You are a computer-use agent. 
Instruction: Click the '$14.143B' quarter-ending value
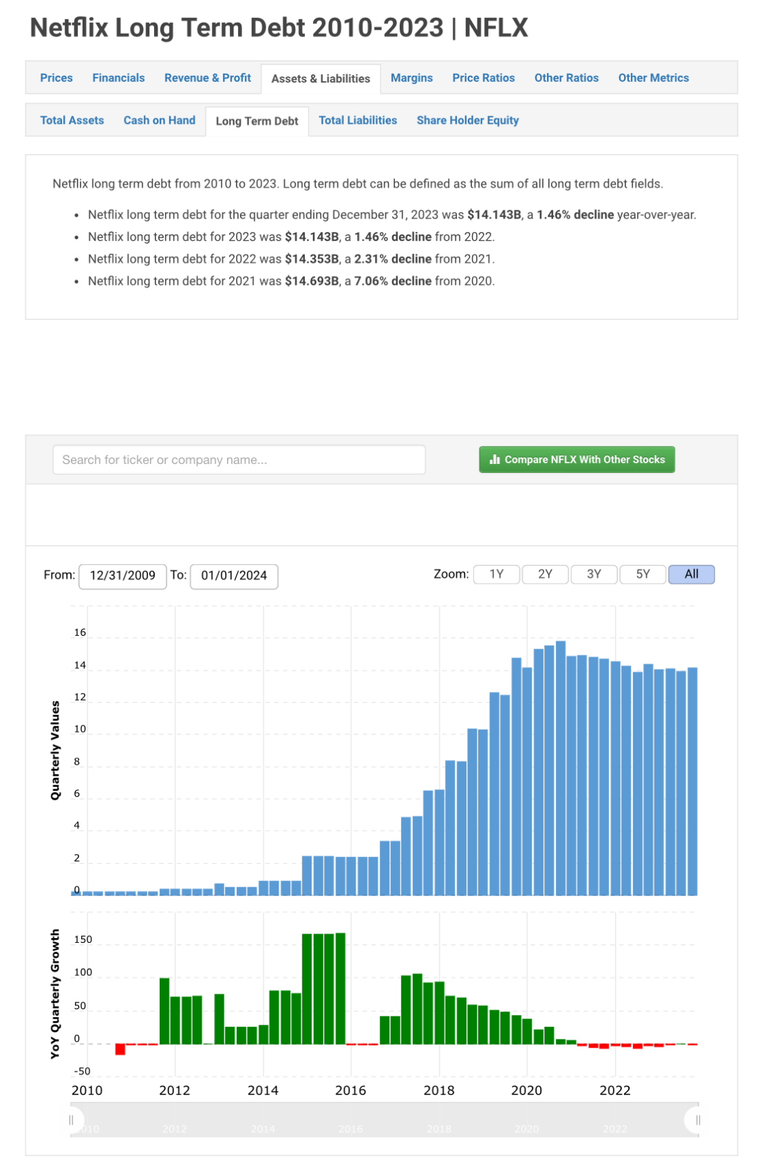coord(494,215)
